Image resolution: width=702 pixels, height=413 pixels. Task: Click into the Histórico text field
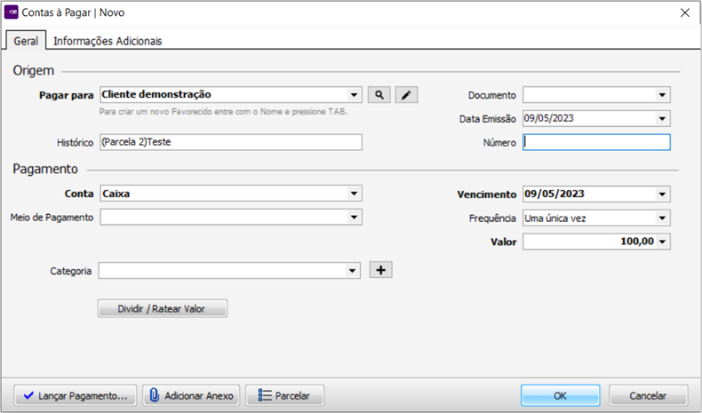click(230, 142)
